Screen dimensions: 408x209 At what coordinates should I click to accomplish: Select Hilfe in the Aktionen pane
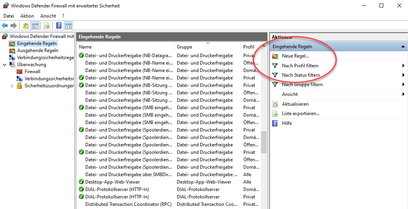point(287,123)
